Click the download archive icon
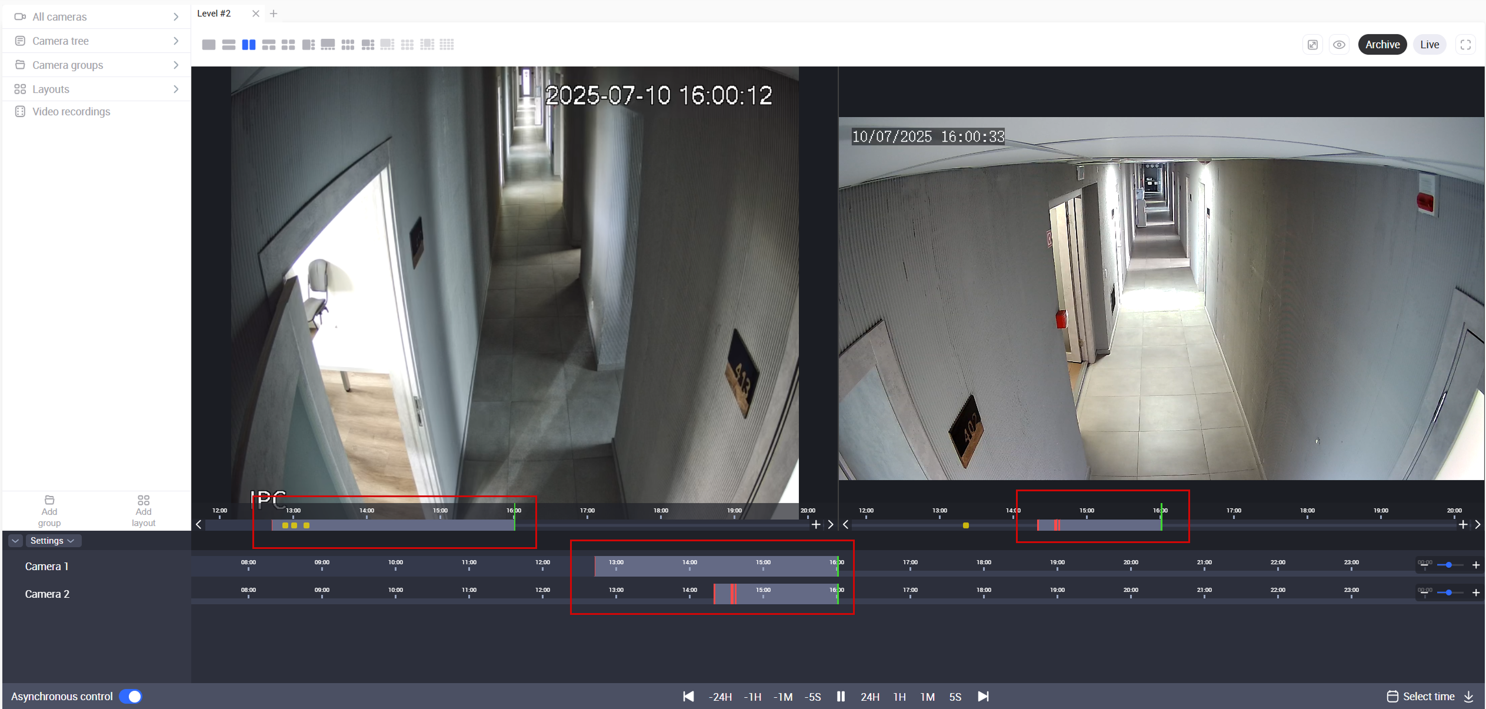The image size is (1486, 709). pyautogui.click(x=1469, y=697)
